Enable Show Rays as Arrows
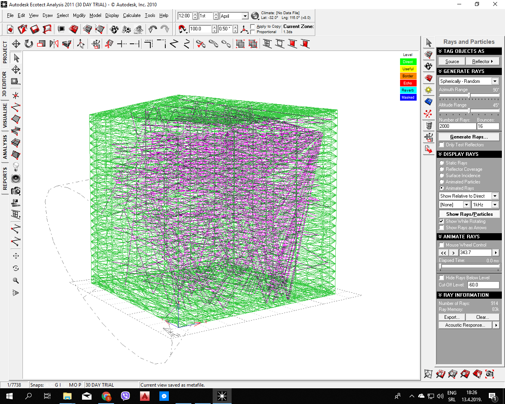This screenshot has width=505, height=404. (442, 228)
